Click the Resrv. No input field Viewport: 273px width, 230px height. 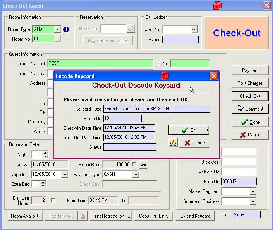(x=113, y=28)
